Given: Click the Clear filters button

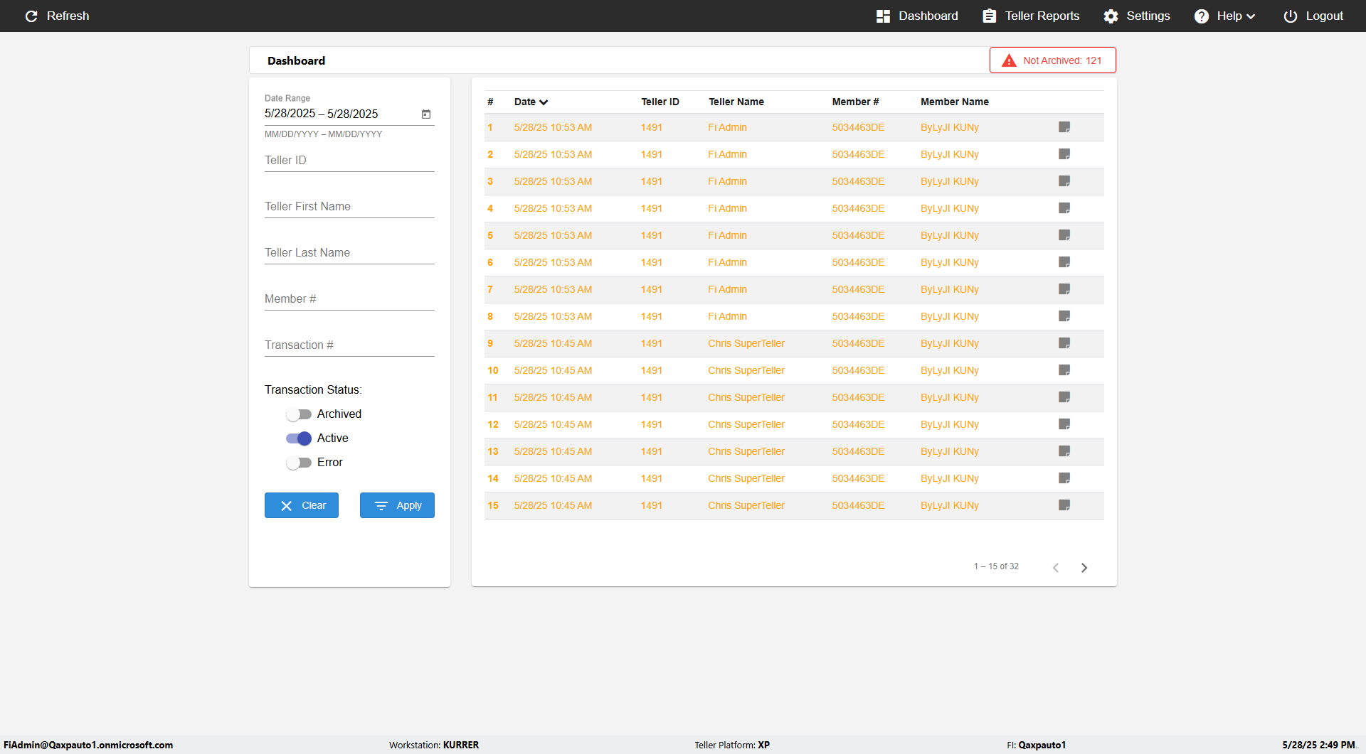Looking at the screenshot, I should (x=302, y=505).
